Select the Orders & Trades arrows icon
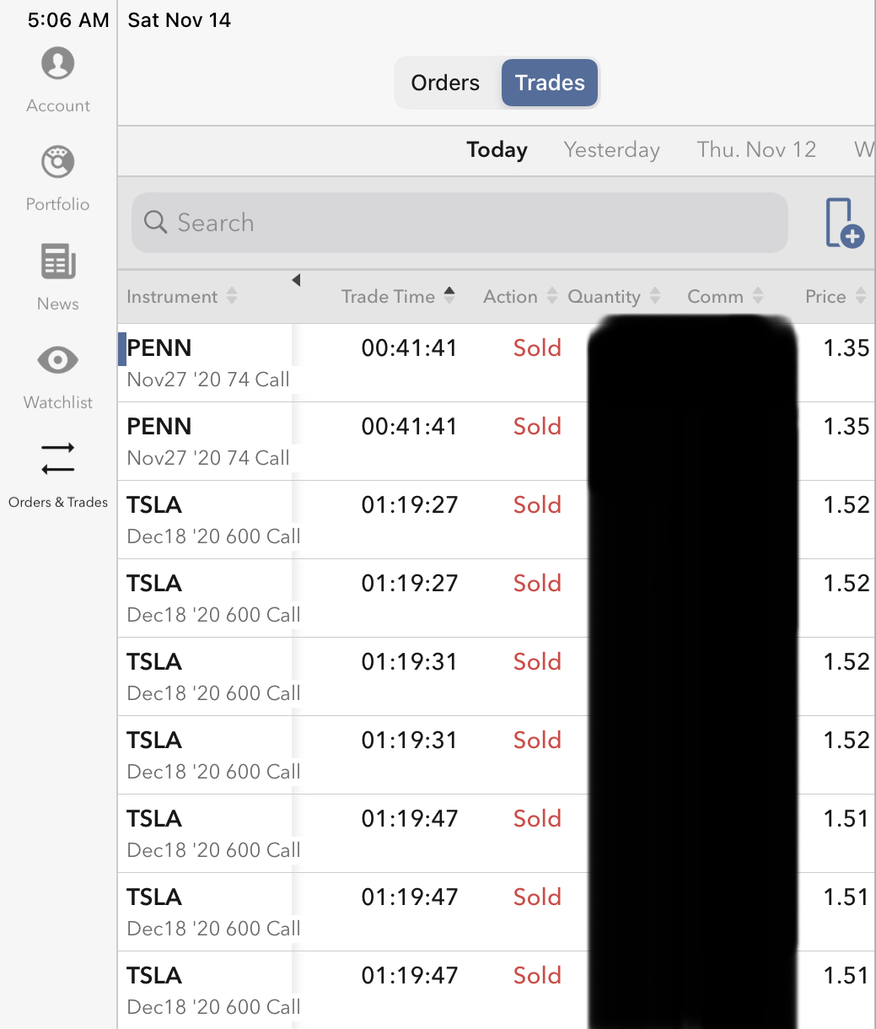 coord(58,458)
